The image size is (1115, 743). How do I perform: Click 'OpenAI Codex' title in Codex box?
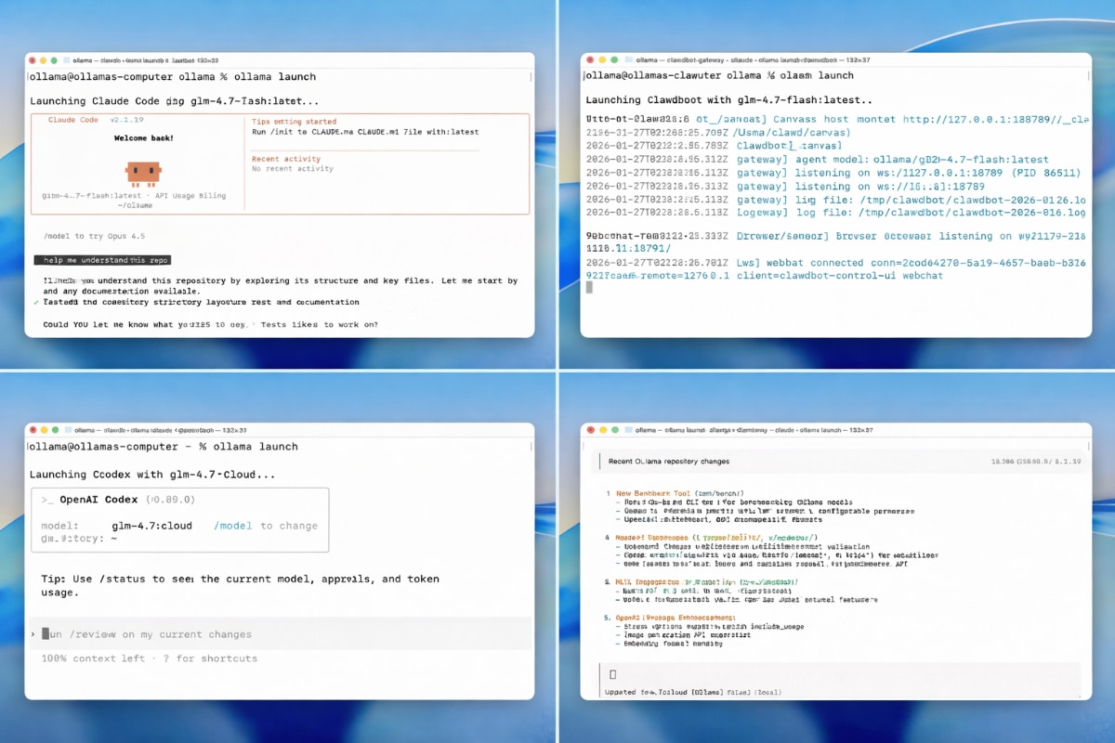coord(98,500)
